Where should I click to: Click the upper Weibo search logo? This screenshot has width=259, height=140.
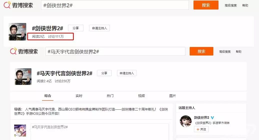click(x=18, y=5)
